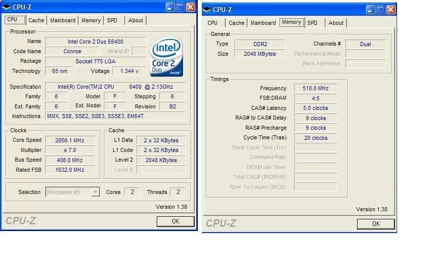Open About tab in the left window
The width and height of the screenshot is (426, 266).
click(135, 20)
